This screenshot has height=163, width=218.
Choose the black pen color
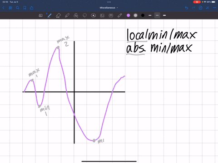[143, 15]
